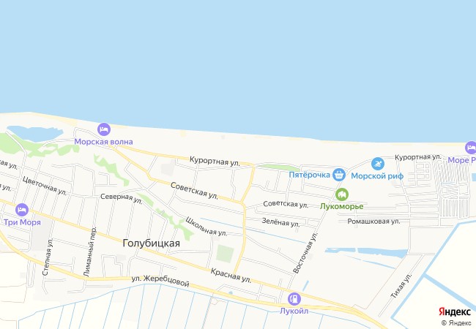Click the Лукоморье place name

coord(342,207)
